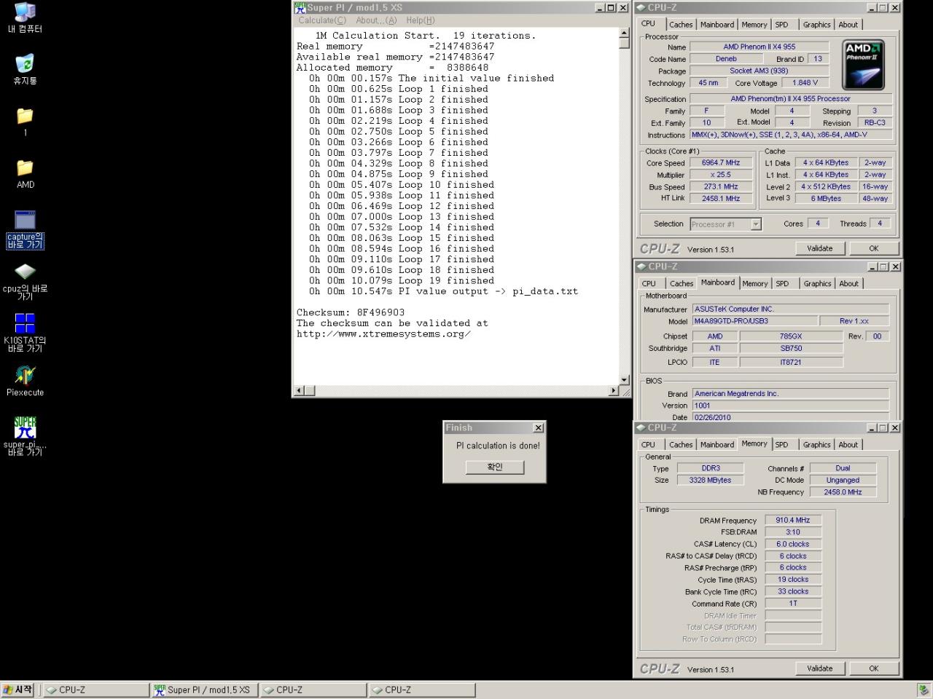Click the Memory CPU-Z window title icon

point(641,427)
